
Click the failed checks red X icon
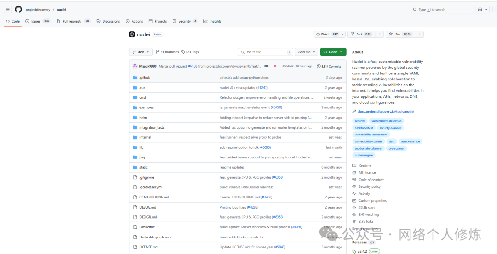click(x=275, y=66)
